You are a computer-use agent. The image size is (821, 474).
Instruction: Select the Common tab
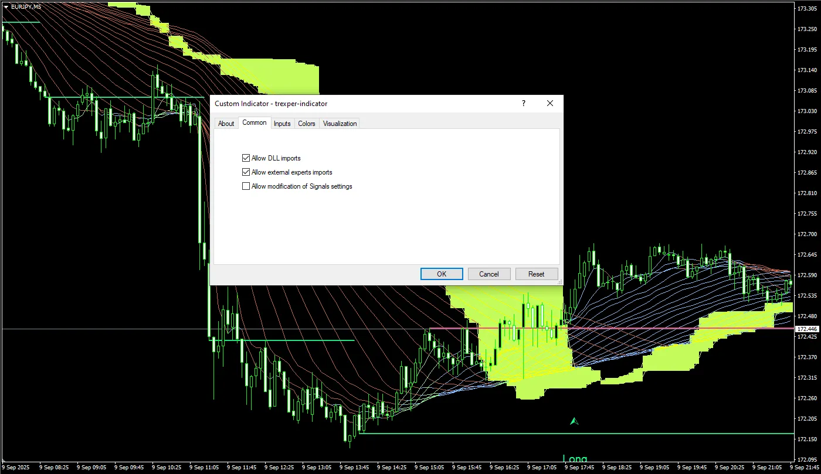pyautogui.click(x=255, y=123)
